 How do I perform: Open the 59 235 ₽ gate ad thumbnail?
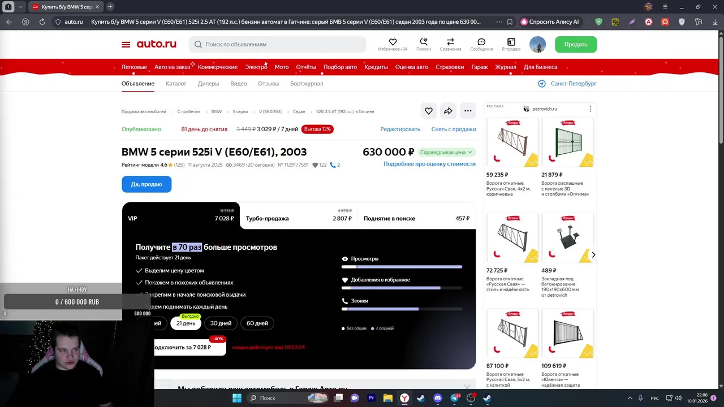point(512,142)
